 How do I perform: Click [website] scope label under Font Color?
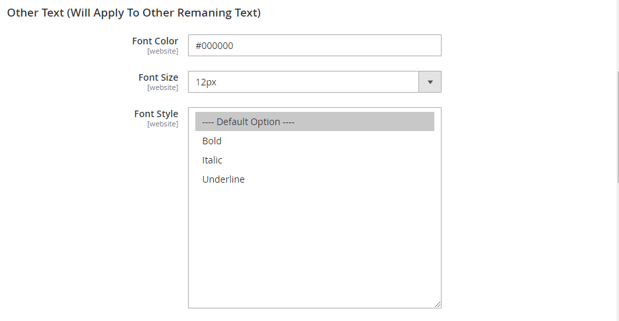click(x=163, y=52)
